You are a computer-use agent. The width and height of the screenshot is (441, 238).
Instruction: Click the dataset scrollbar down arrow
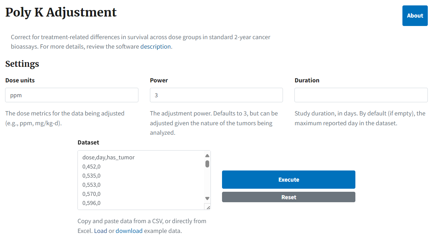[207, 199]
